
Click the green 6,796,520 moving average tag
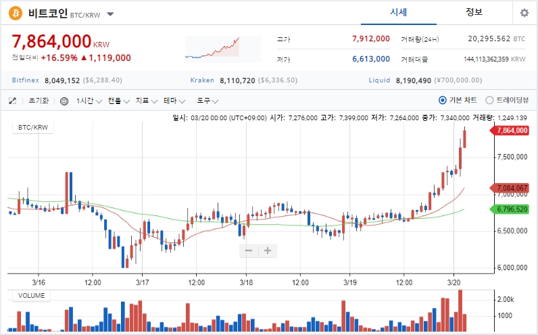pos(511,209)
